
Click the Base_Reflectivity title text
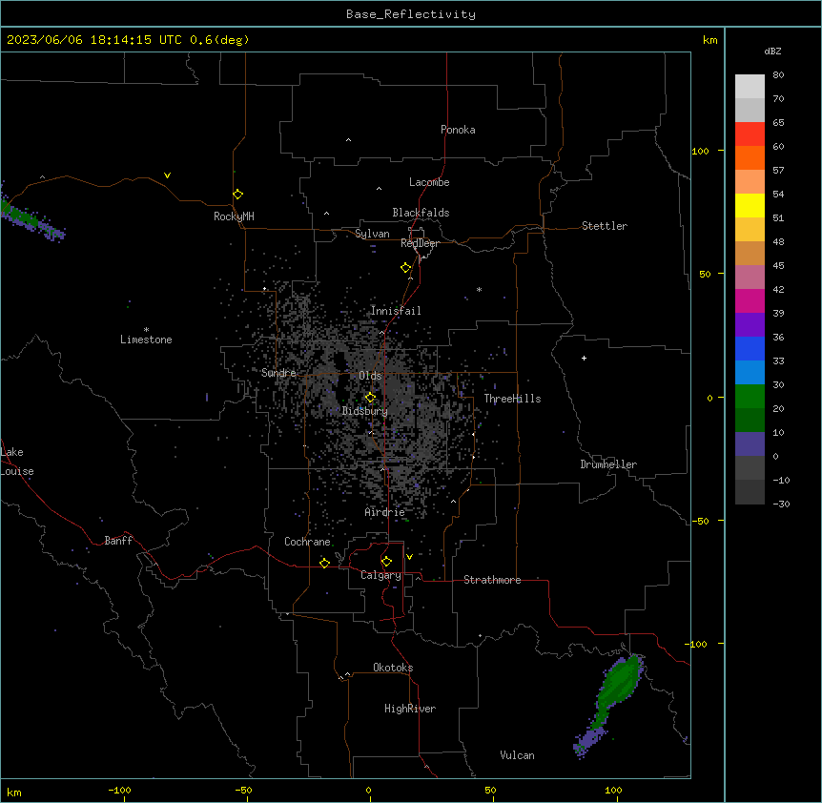coord(411,14)
